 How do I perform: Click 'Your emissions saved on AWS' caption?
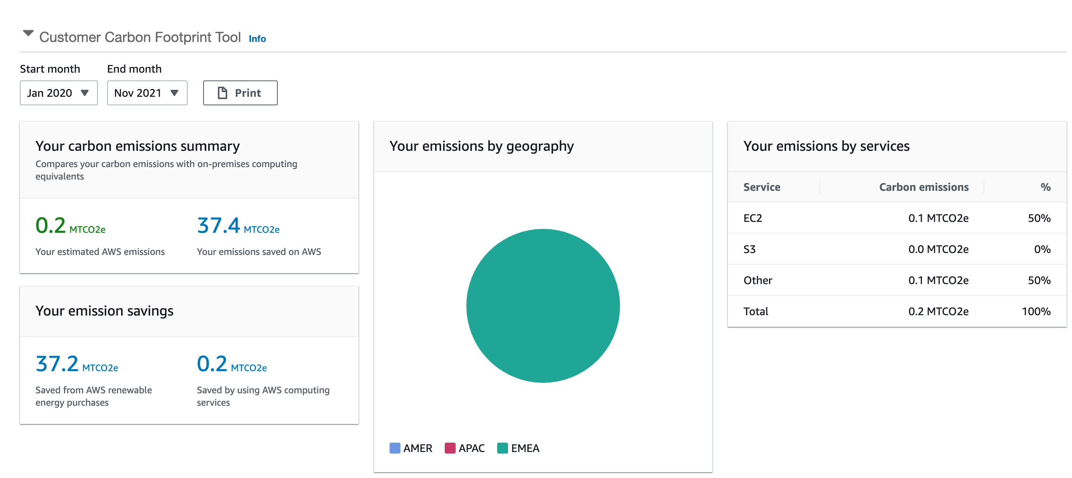[x=259, y=252]
